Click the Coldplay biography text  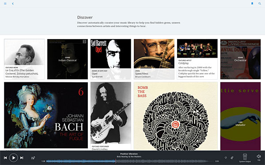tap(197, 72)
